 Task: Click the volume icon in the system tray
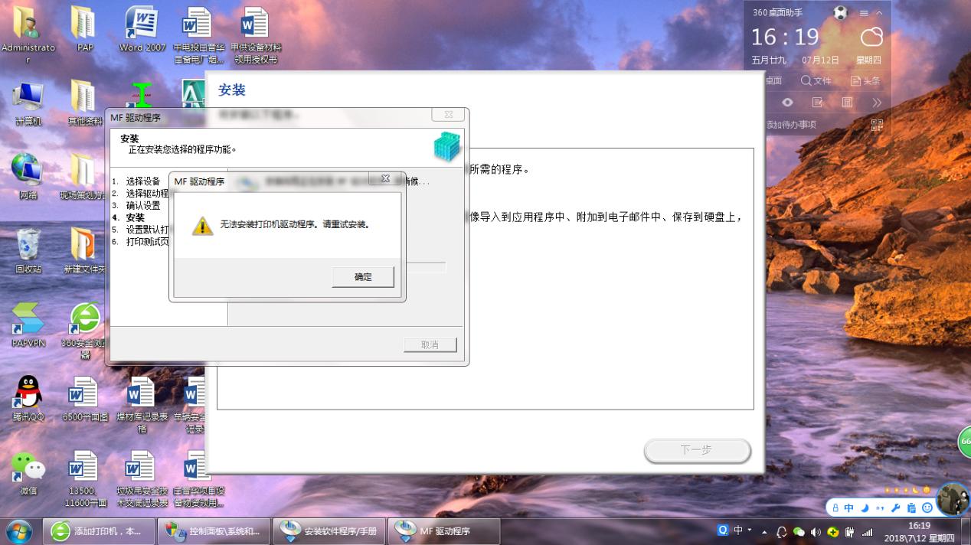point(815,530)
